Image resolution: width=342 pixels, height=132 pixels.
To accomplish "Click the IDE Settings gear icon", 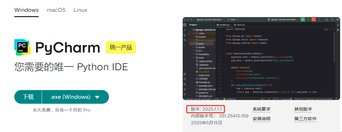I will pyautogui.click(x=338, y=19).
